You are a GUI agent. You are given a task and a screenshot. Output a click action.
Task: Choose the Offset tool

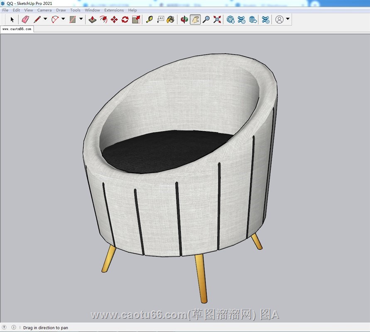pyautogui.click(x=103, y=20)
